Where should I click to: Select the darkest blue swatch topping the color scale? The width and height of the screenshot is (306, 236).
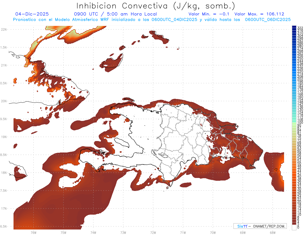click(294, 27)
